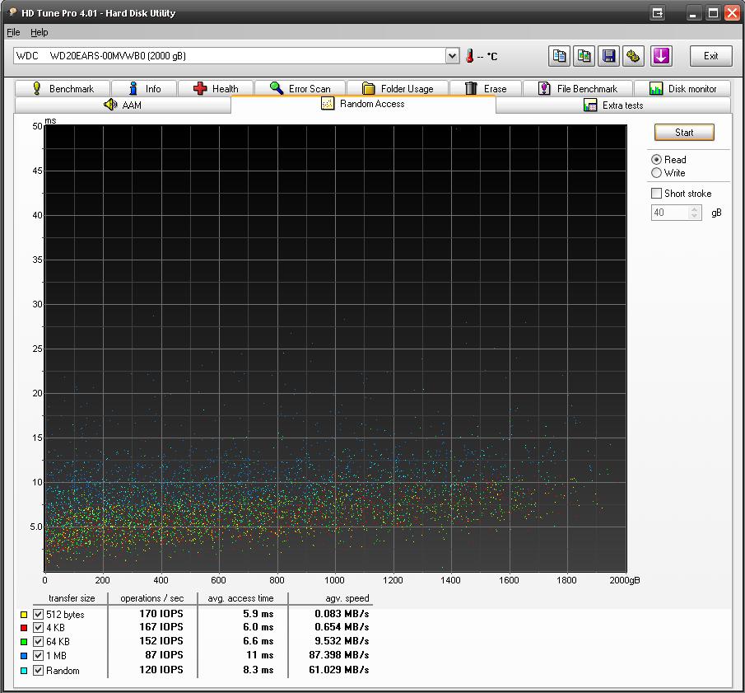Click the short stroke size spinner arrows

coord(696,213)
